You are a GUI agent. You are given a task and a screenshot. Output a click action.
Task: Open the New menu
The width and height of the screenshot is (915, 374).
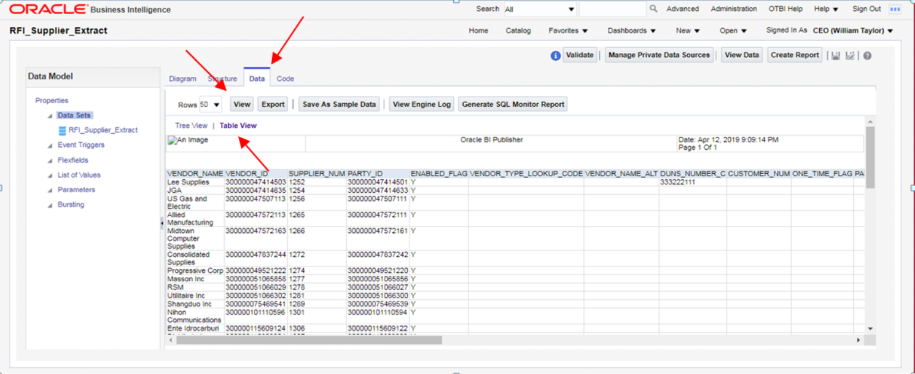coord(688,31)
